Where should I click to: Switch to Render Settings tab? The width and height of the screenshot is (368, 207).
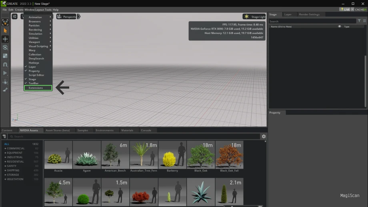pos(309,14)
